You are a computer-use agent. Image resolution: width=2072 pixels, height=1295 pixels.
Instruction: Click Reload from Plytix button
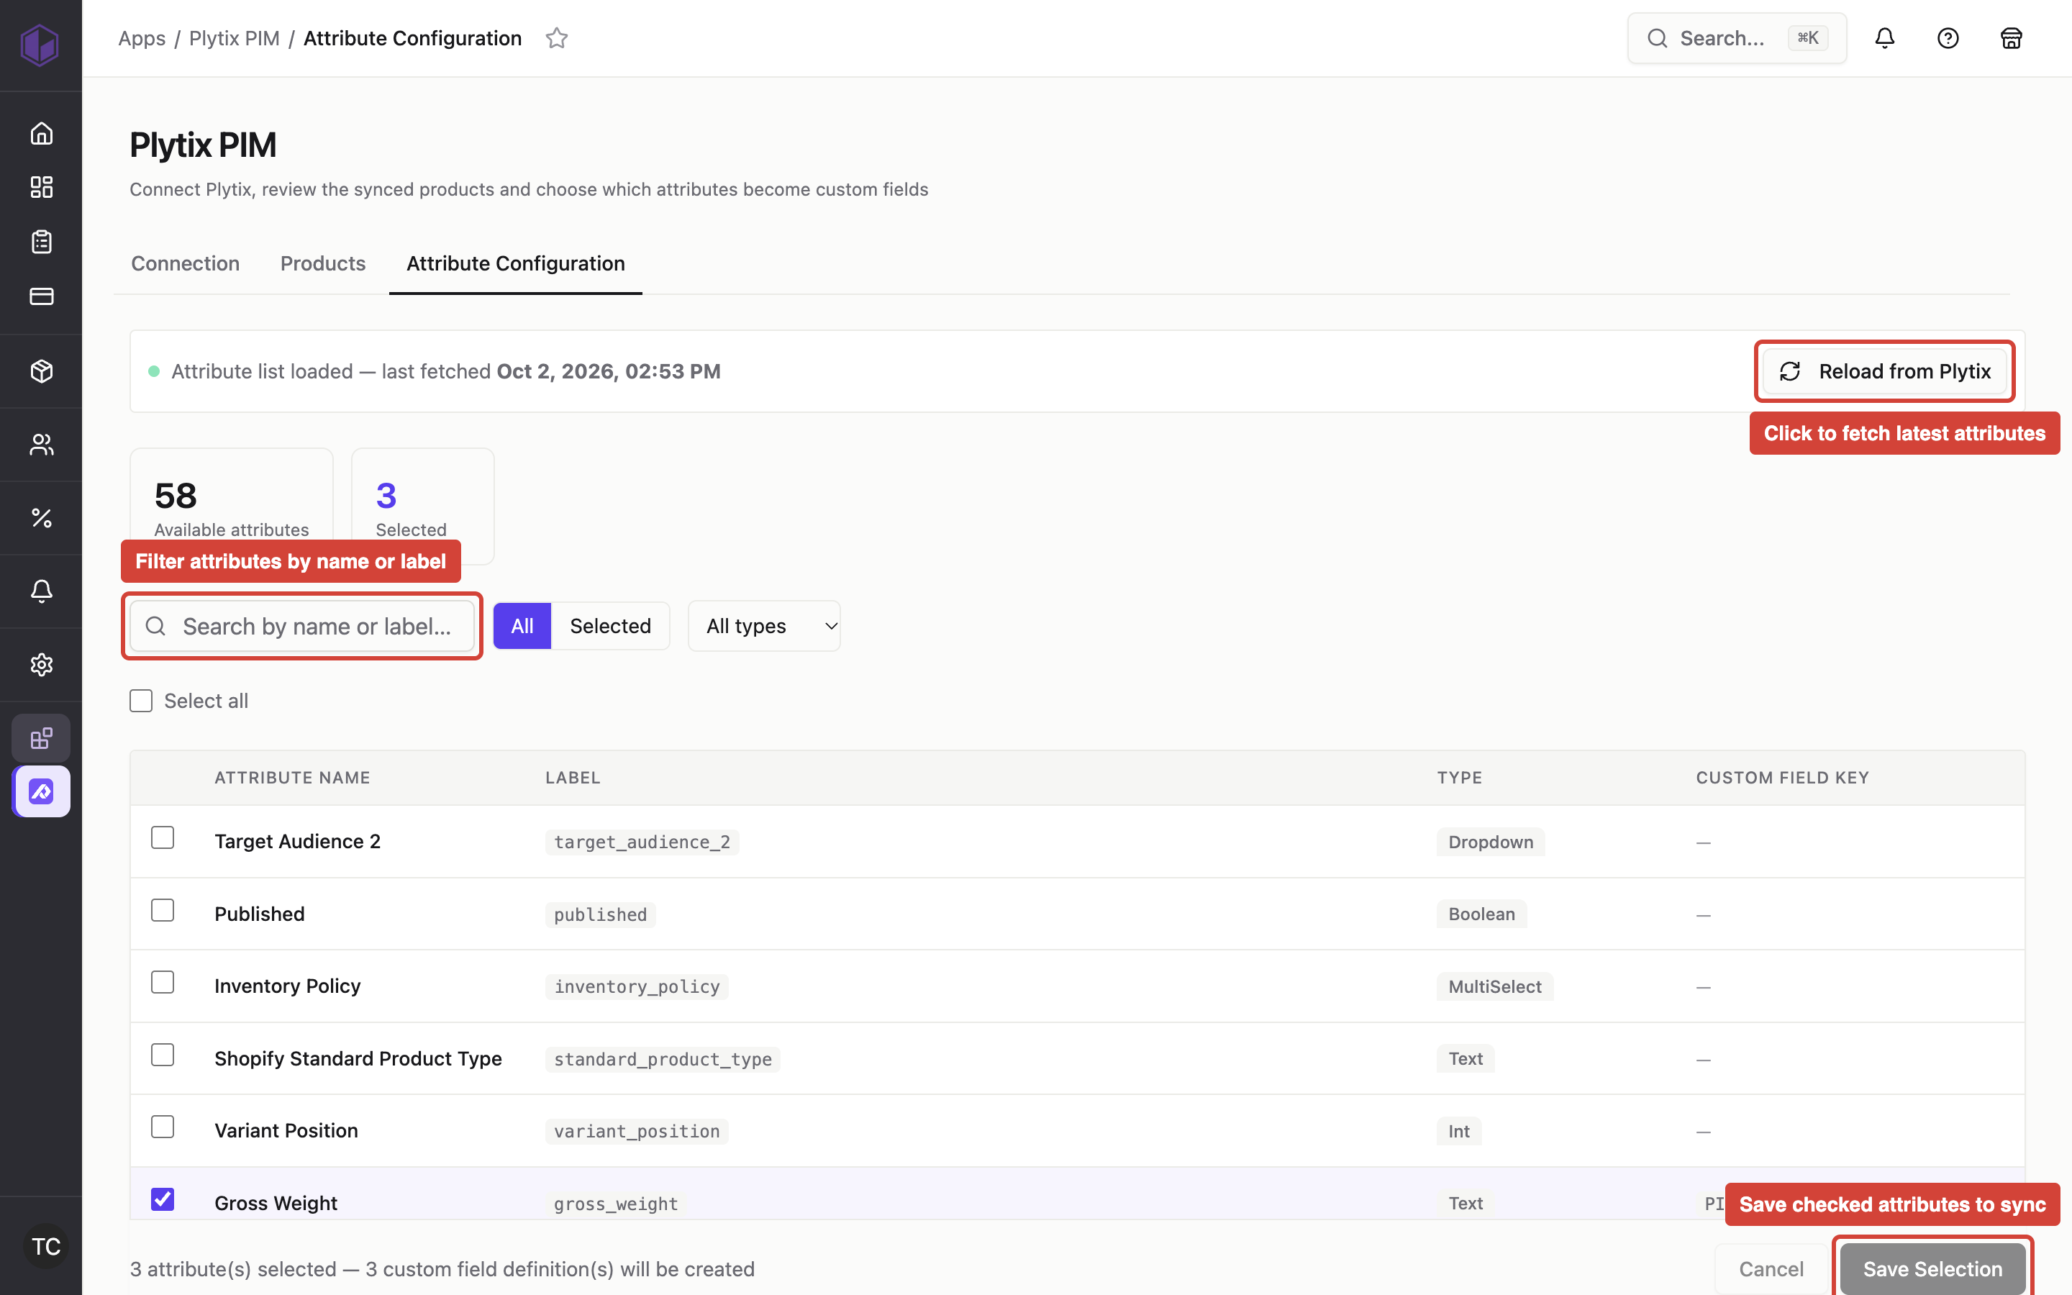1884,371
